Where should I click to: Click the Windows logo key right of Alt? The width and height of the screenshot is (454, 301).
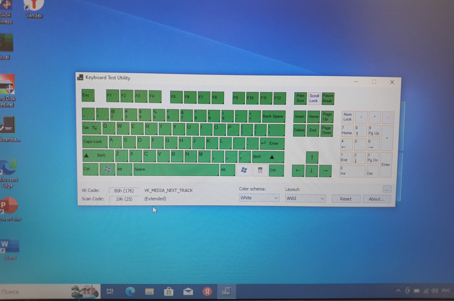[244, 170]
